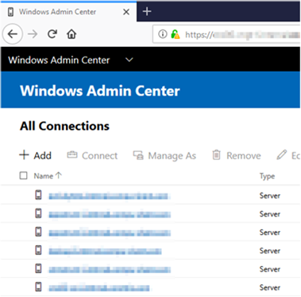Open the third server connection link
Screen dimensions: 301x297
[110, 233]
